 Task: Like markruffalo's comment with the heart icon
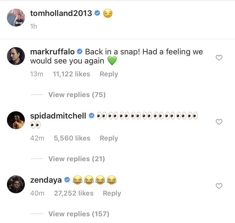[219, 58]
